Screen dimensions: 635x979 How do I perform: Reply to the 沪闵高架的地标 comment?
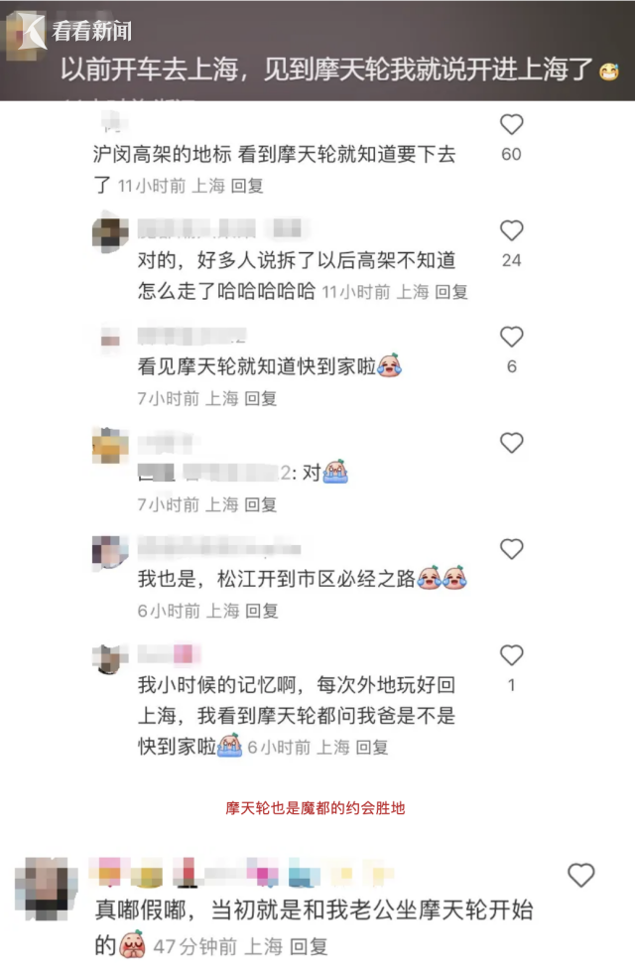pos(247,186)
